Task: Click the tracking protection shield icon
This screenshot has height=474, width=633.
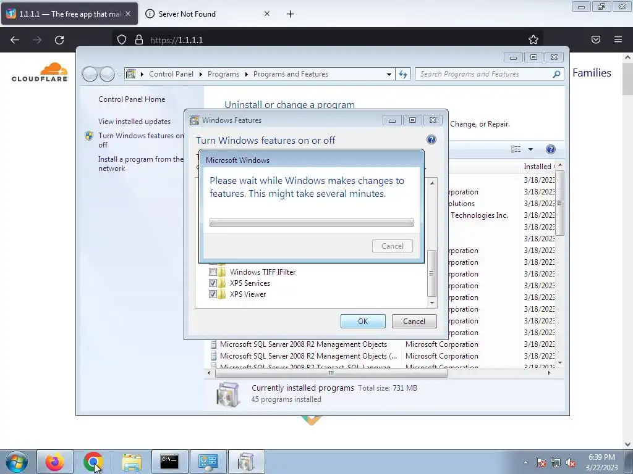Action: [122, 39]
